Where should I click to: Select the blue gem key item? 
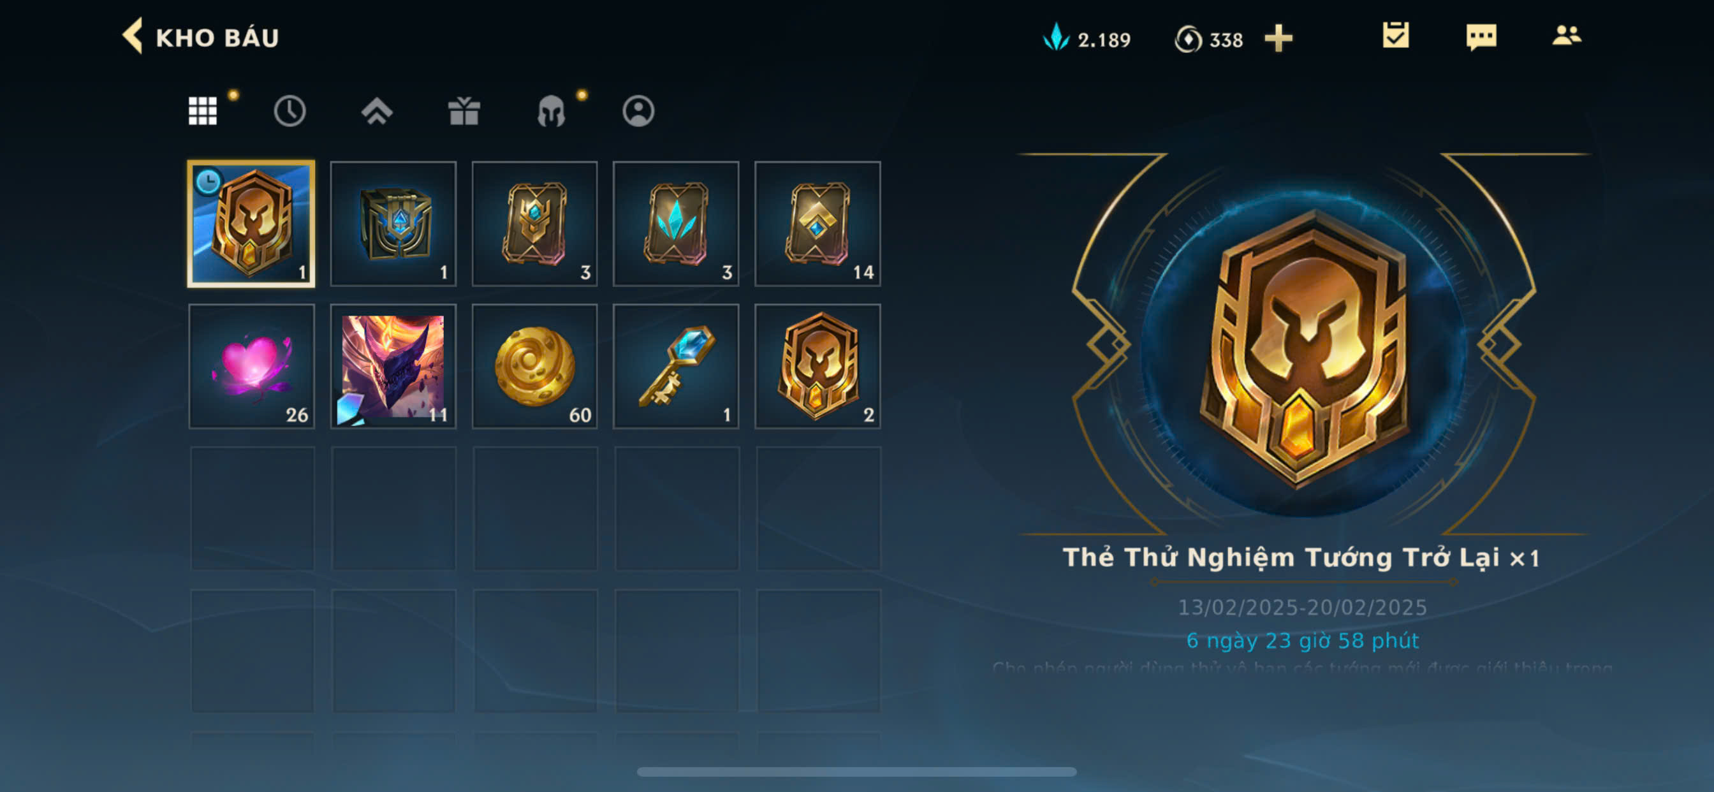(676, 366)
